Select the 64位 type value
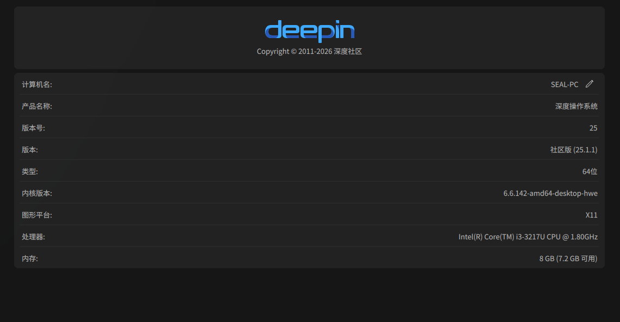This screenshot has height=322, width=620. coord(590,171)
